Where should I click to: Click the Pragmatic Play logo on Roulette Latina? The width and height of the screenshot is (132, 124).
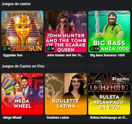(x=78, y=79)
